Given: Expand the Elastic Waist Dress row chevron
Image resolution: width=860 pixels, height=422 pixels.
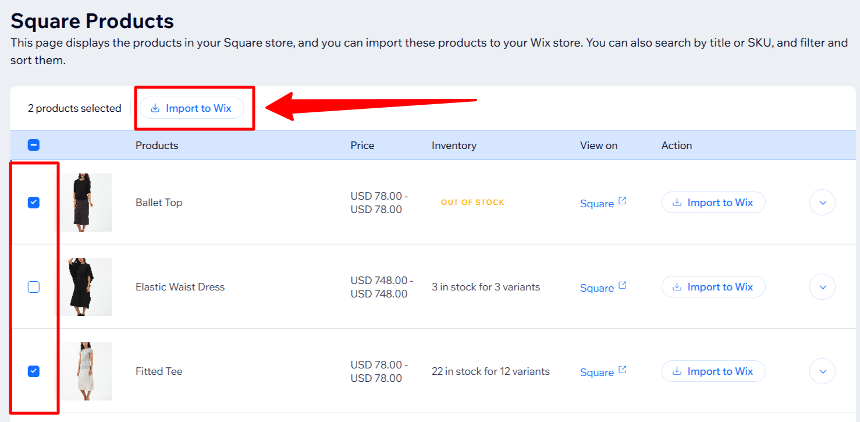Looking at the screenshot, I should tap(822, 287).
